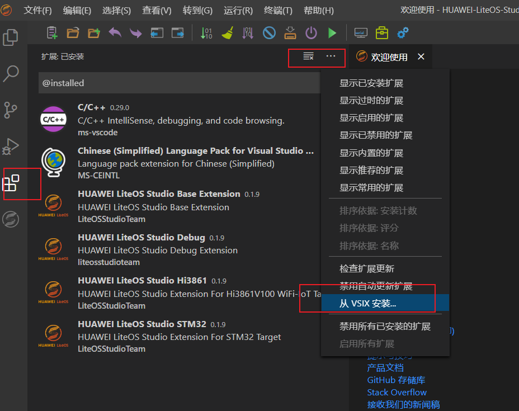The image size is (519, 411).
Task: Click the green Start Debugging play icon
Action: [x=332, y=33]
